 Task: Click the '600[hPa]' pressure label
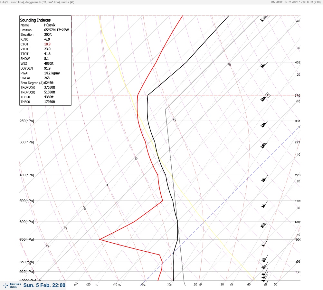(27, 222)
